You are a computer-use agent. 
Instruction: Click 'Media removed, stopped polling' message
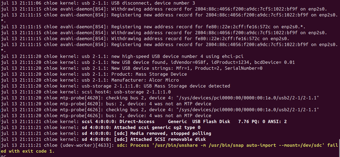point(171,134)
